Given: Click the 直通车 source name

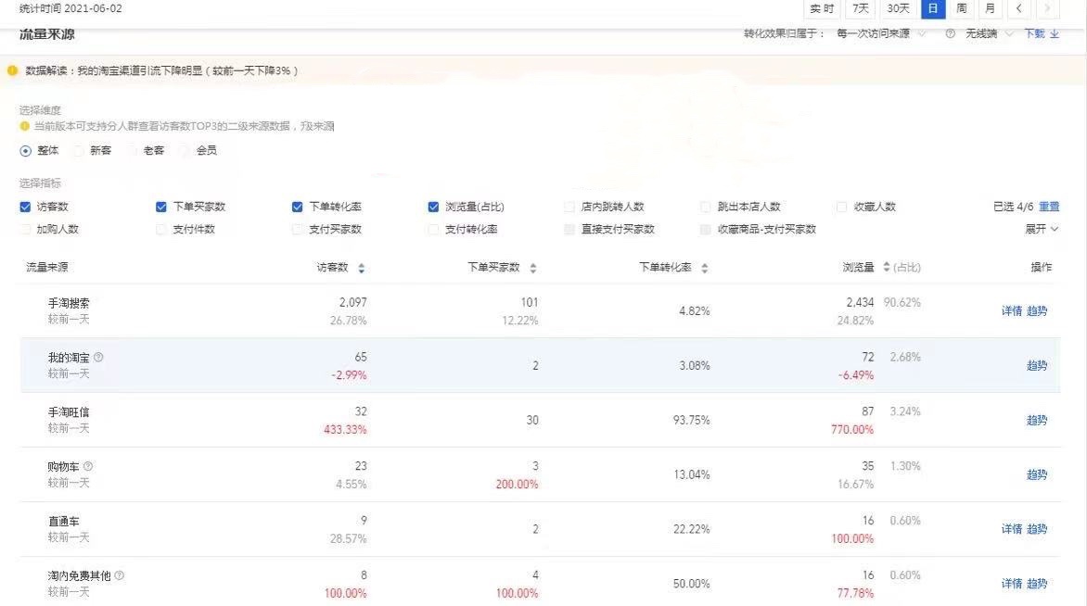Looking at the screenshot, I should (63, 521).
